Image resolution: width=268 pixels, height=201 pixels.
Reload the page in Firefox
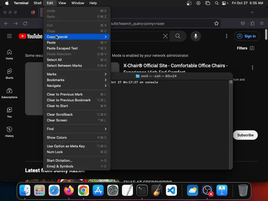pos(25,23)
